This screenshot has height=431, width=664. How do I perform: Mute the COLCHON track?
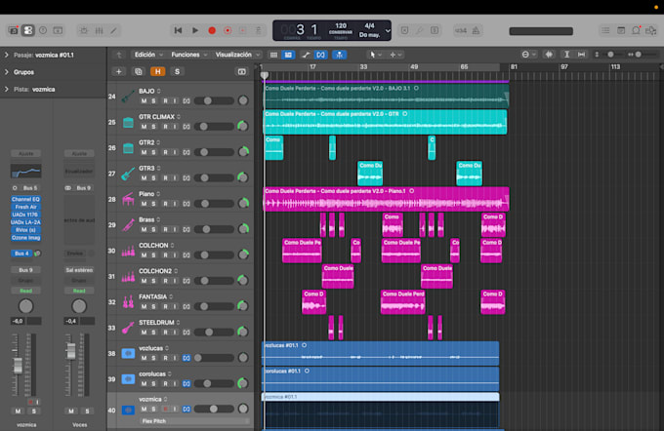point(144,255)
